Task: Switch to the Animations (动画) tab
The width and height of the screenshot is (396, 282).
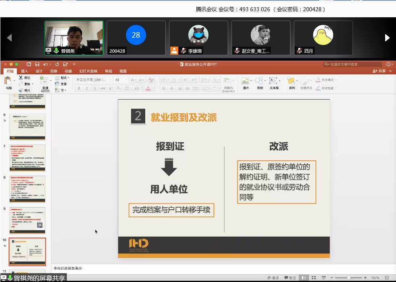Action: (68, 71)
